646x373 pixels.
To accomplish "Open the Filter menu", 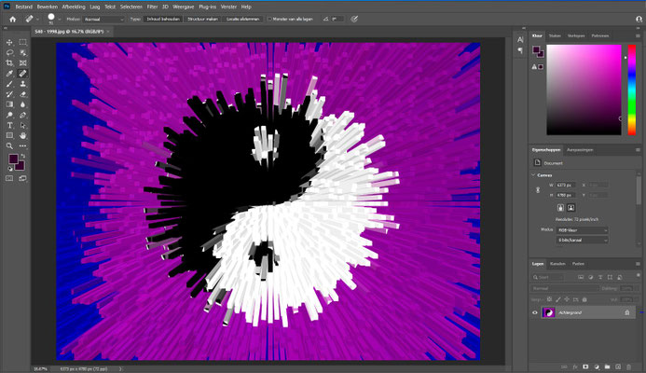I will tap(154, 7).
